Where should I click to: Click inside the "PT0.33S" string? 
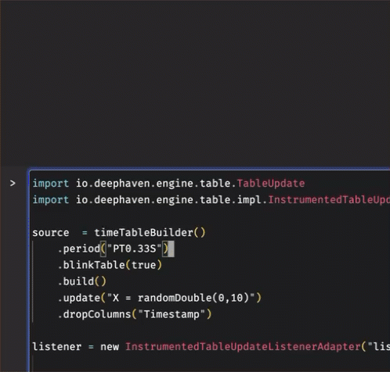tap(134, 249)
